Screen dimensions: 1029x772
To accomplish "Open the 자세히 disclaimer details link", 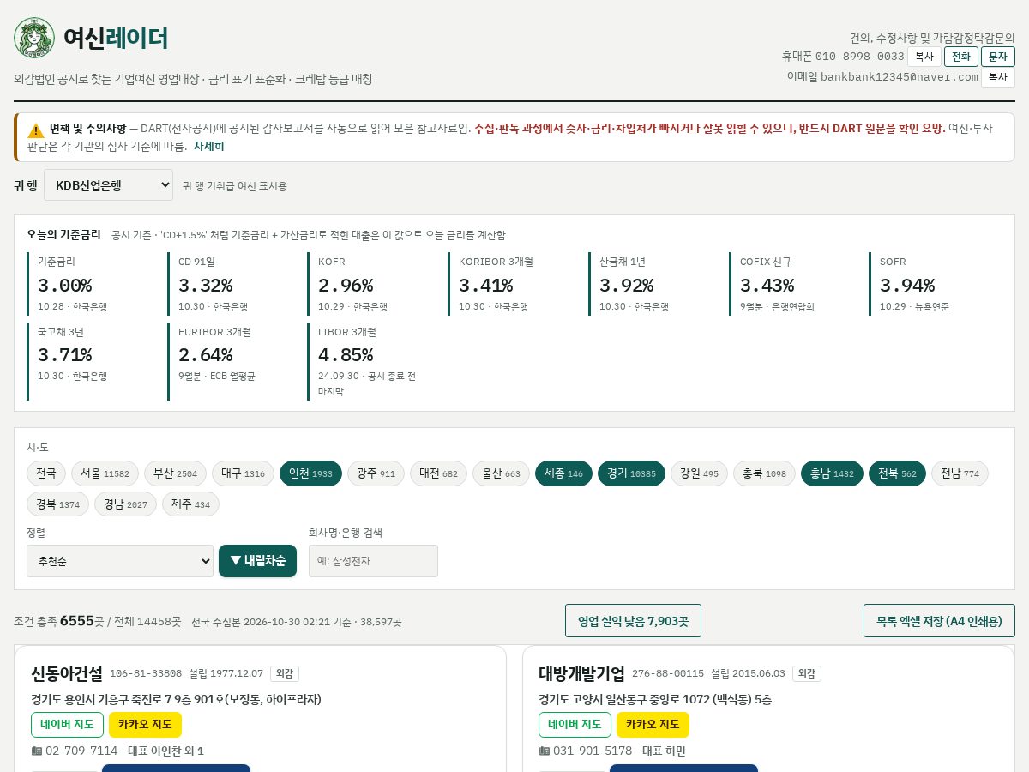I will (x=208, y=146).
